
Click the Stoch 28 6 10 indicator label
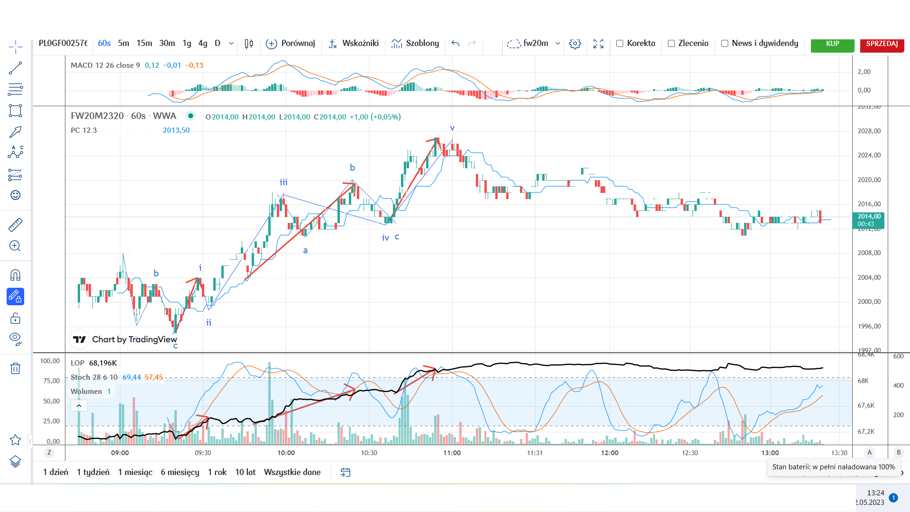tap(94, 377)
